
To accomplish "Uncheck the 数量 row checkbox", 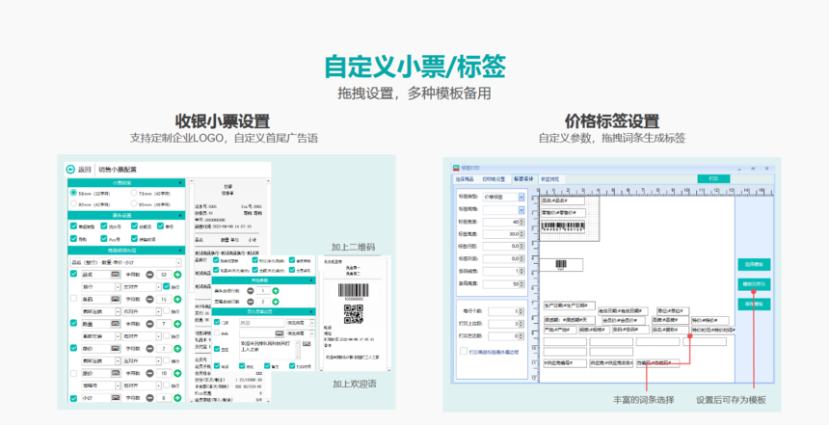I will pyautogui.click(x=73, y=323).
